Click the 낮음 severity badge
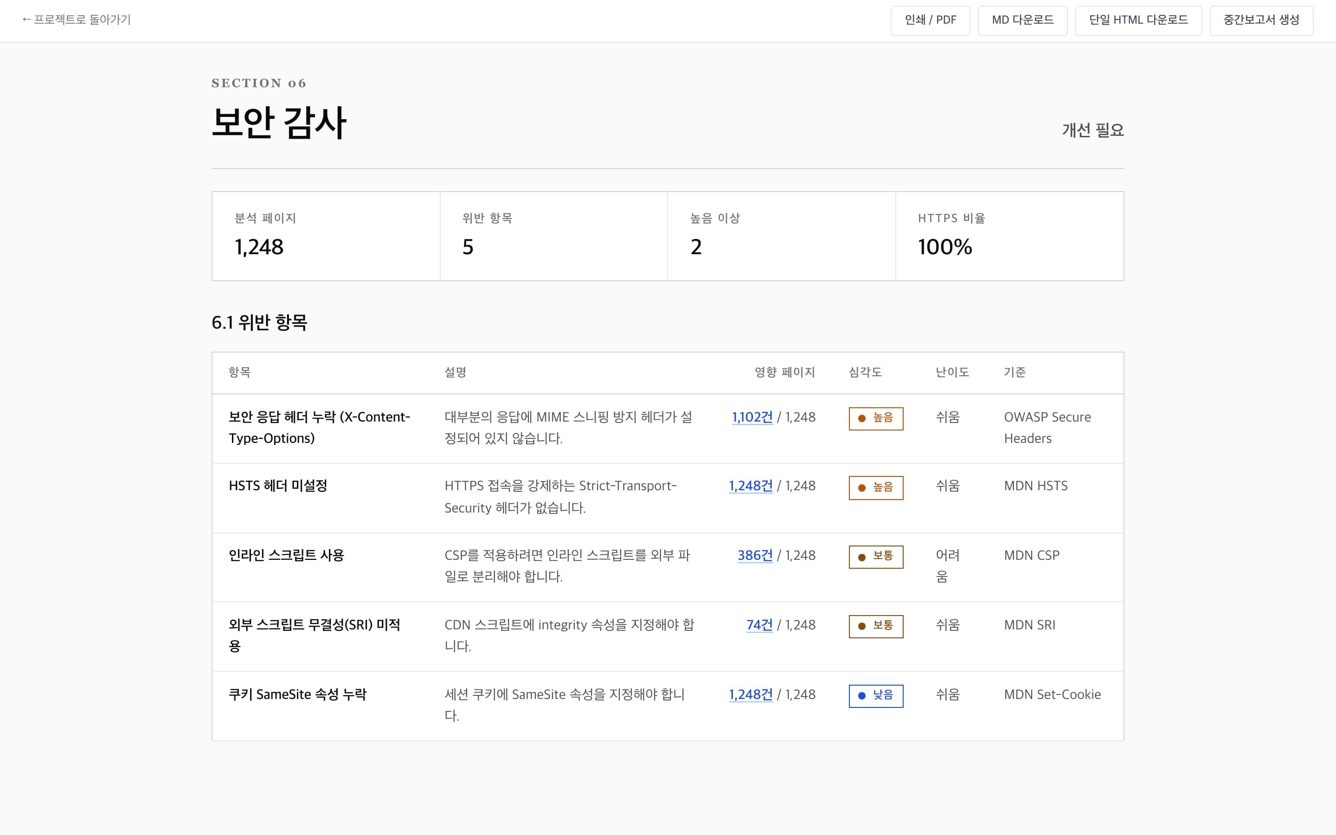The height and width of the screenshot is (835, 1336). (876, 696)
